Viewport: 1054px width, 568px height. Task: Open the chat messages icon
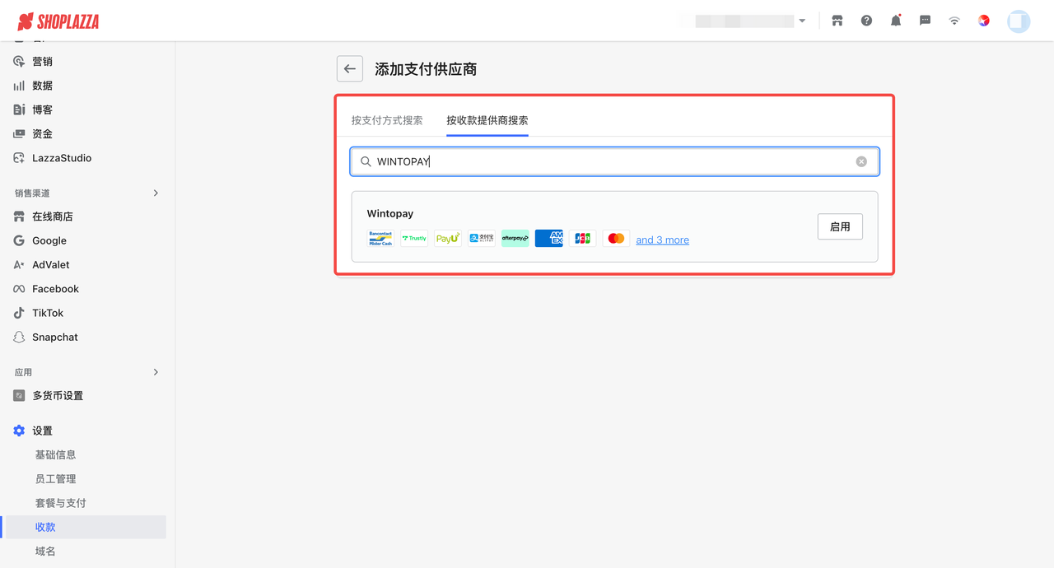(925, 21)
